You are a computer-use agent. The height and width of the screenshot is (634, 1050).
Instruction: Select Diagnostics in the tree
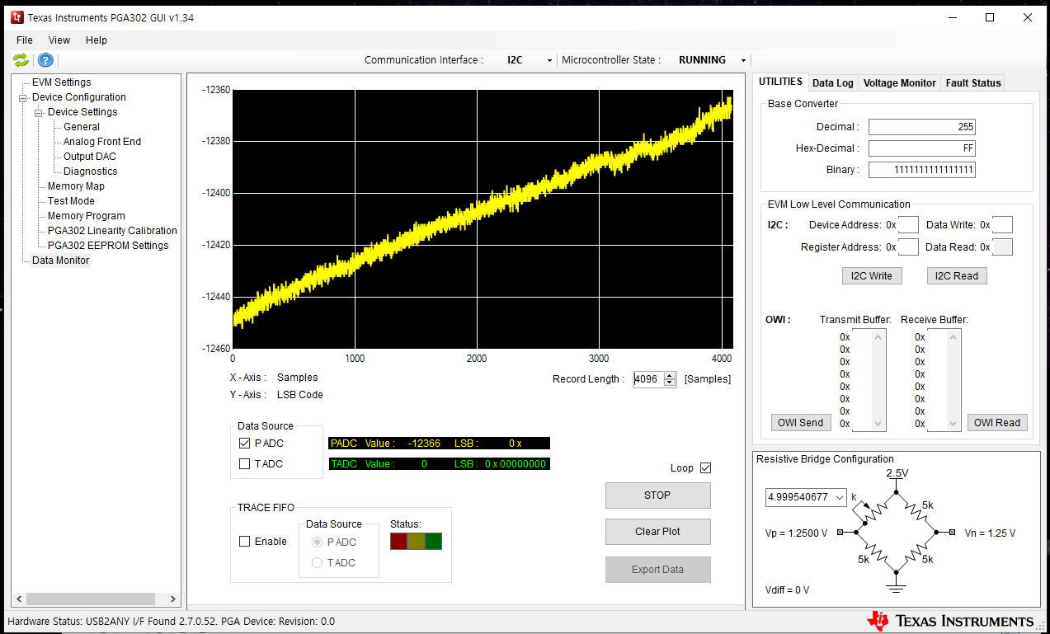point(91,171)
